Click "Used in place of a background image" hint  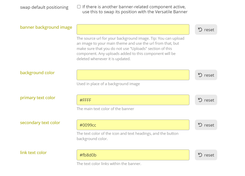click(x=108, y=84)
